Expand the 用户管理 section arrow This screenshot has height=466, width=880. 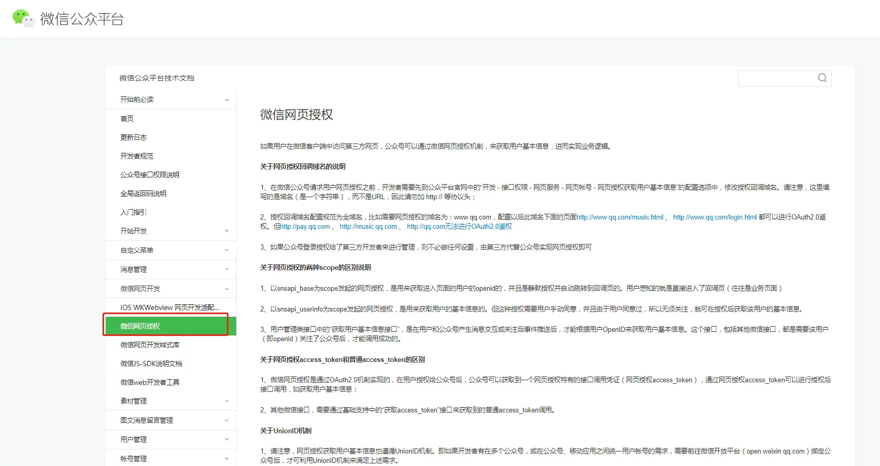coord(227,439)
